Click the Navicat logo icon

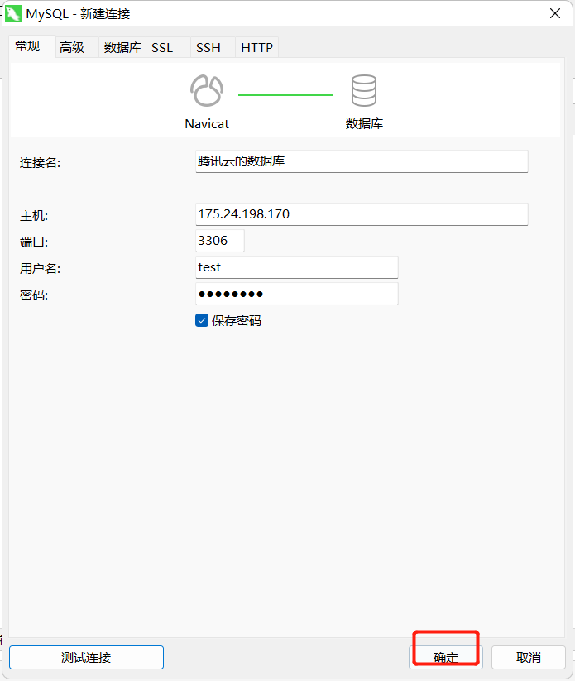click(207, 90)
